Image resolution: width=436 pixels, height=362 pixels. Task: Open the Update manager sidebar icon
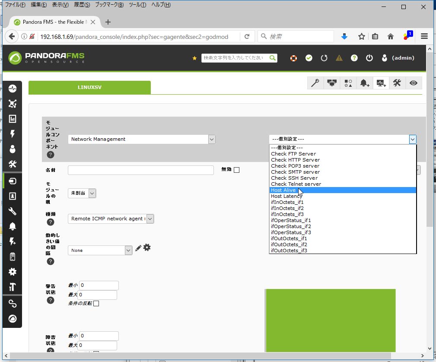(x=13, y=319)
